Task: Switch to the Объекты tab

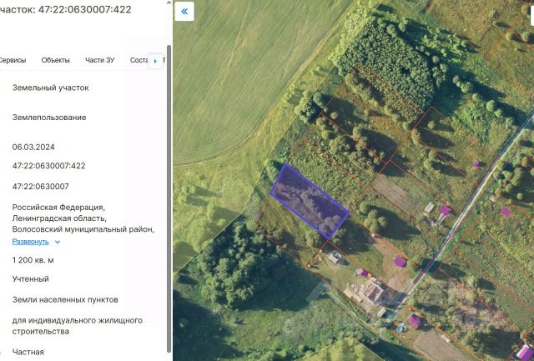Action: [x=56, y=60]
